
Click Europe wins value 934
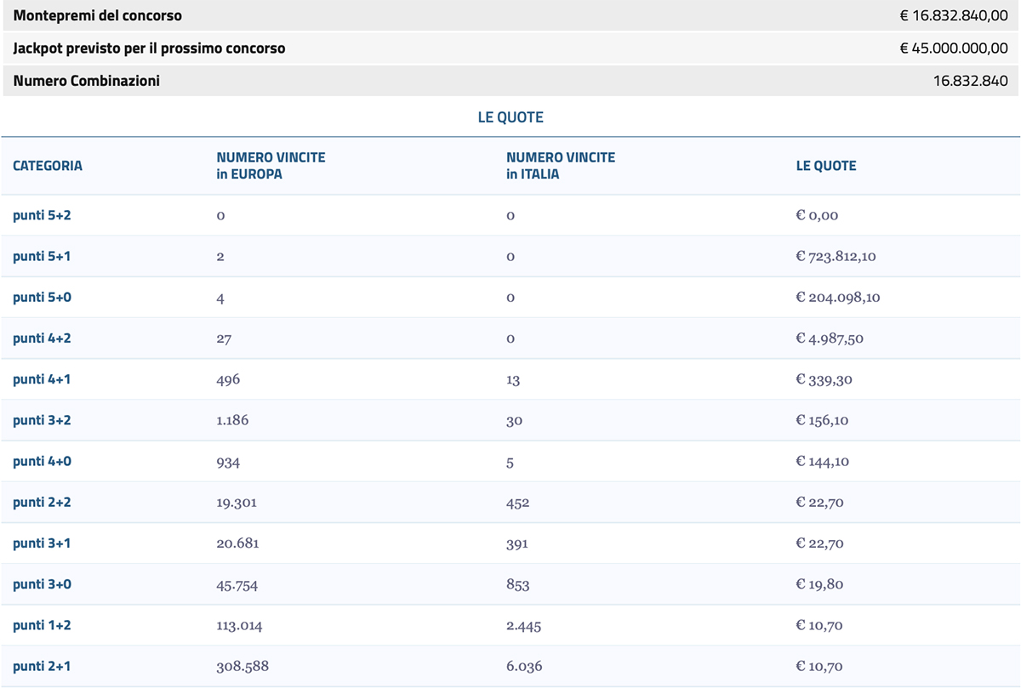229,461
